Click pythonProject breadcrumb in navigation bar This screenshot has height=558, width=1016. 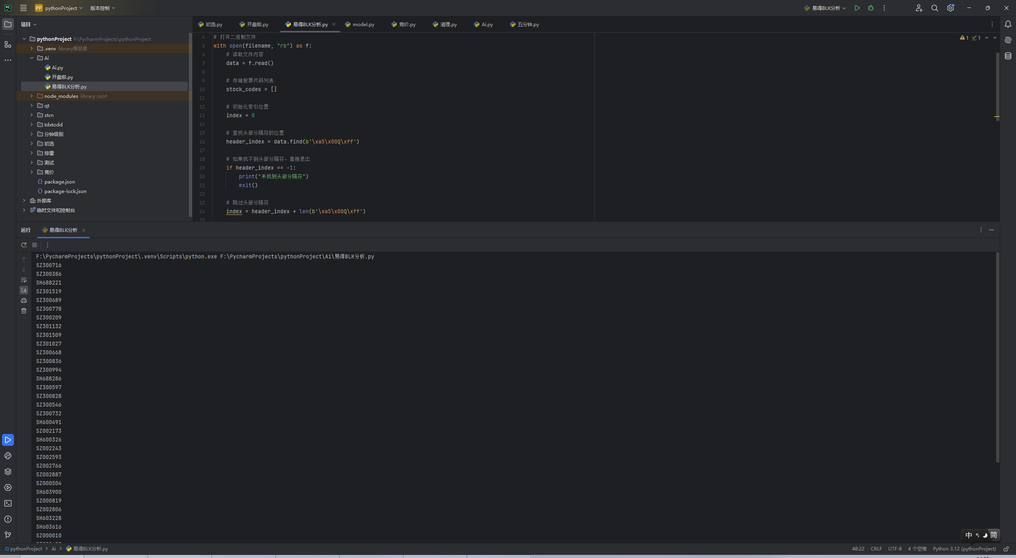coord(24,549)
